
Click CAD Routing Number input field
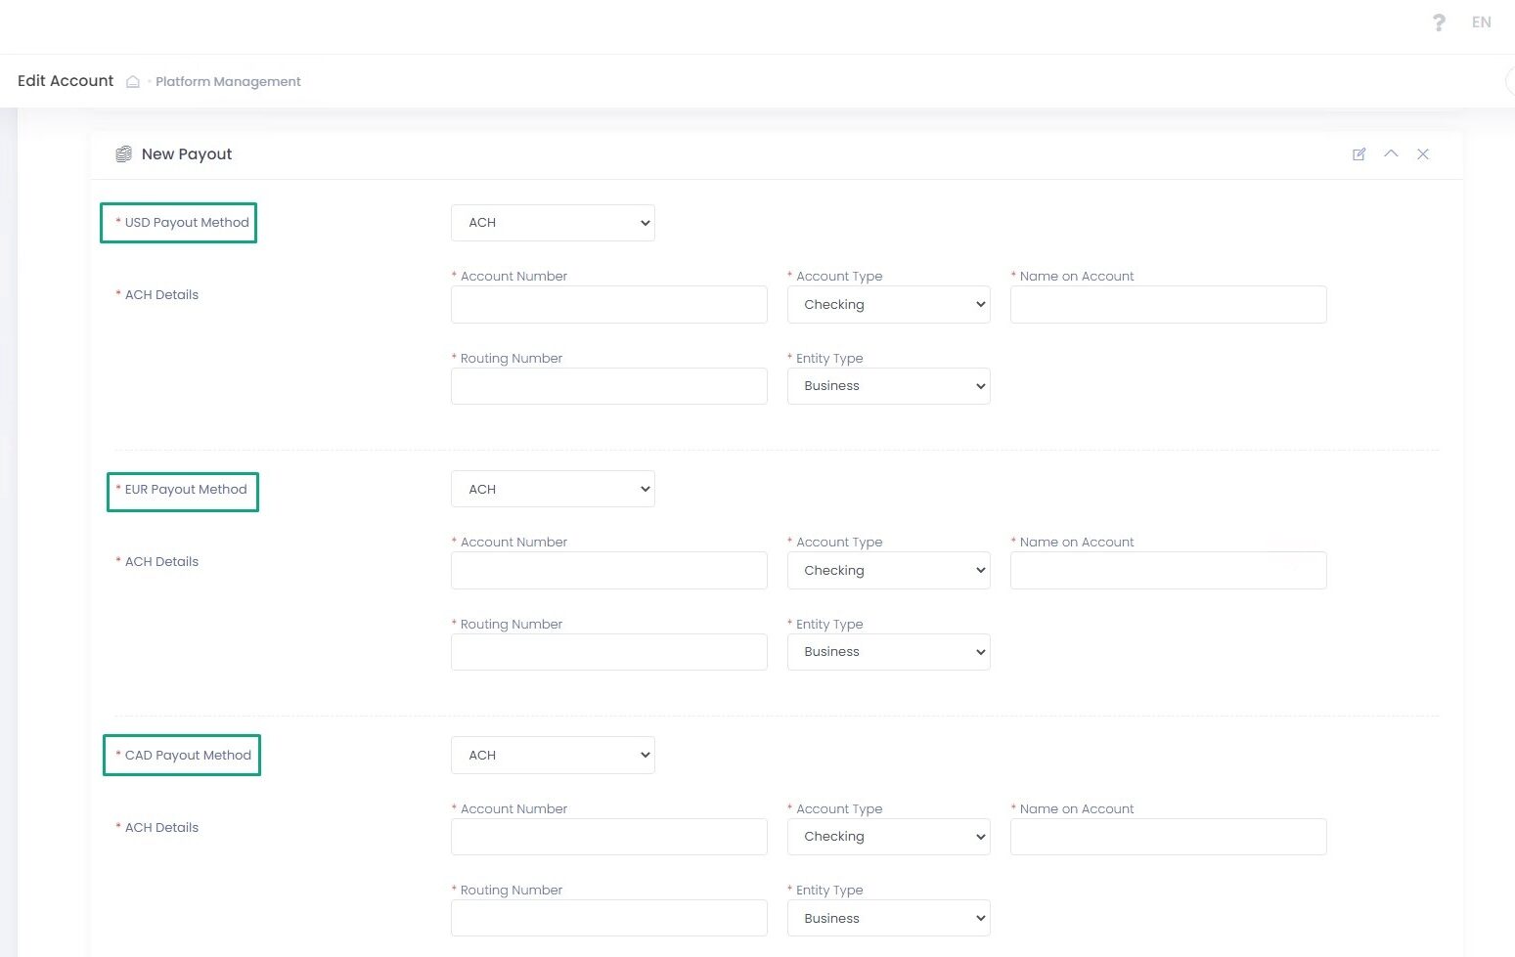[608, 918]
